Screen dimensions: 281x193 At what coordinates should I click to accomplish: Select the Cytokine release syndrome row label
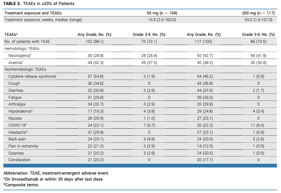[32, 76]
